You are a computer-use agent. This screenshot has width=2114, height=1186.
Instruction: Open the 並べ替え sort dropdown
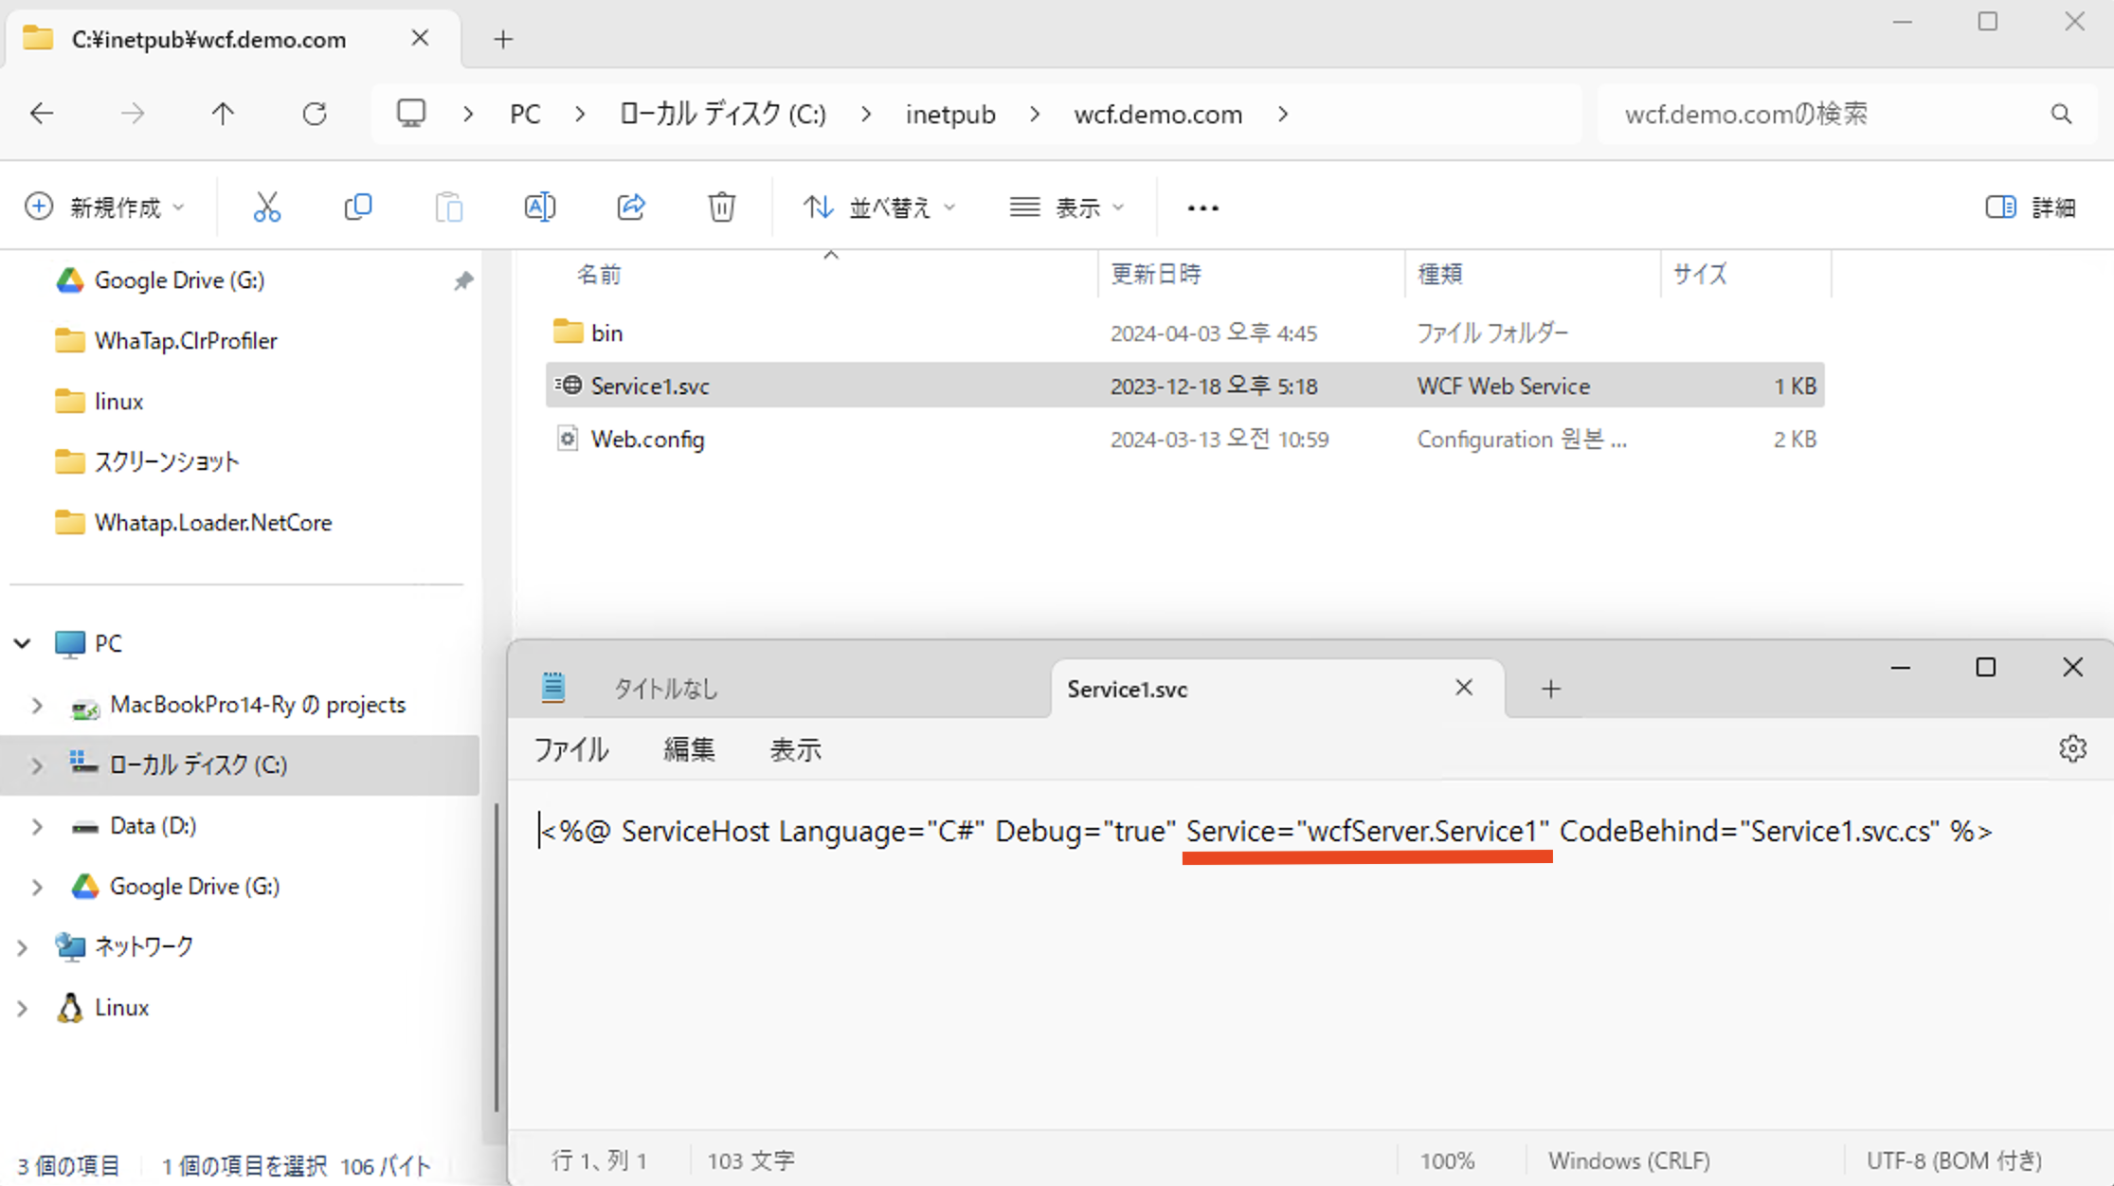[x=878, y=207]
